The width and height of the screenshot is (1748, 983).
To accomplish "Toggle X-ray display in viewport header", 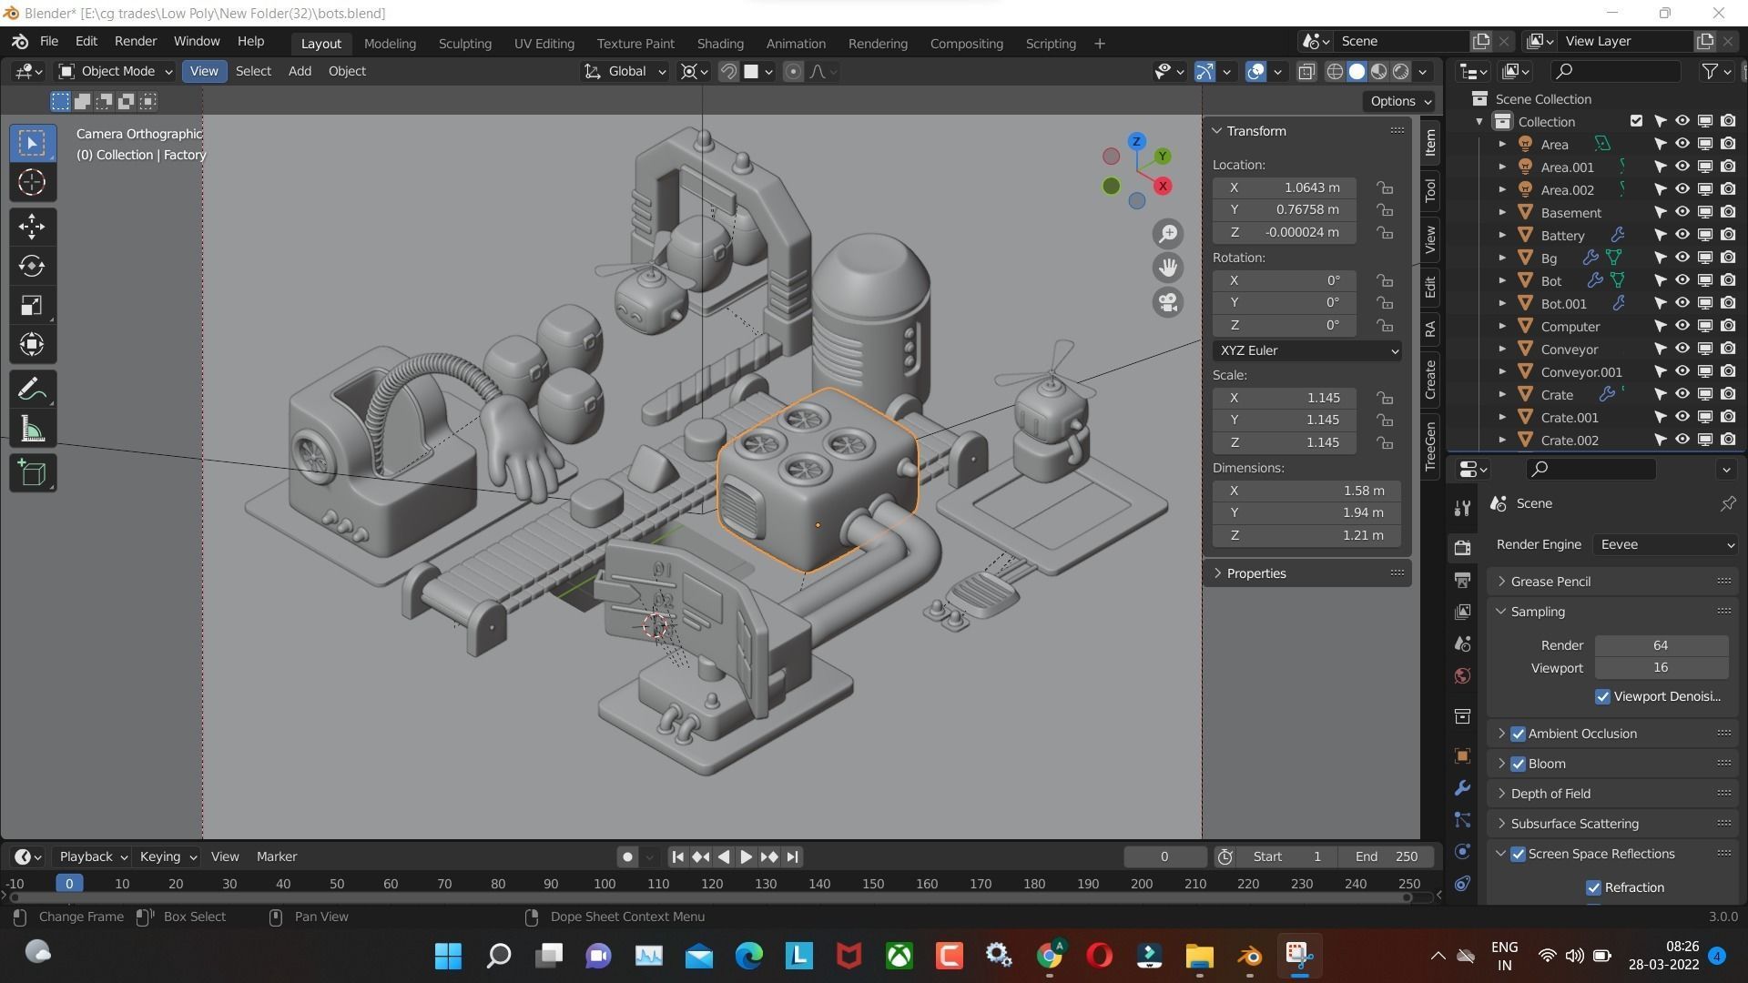I will (x=1306, y=72).
